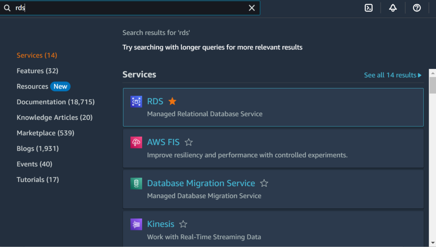Click the "Search results for 'rds'" text
436x247 pixels.
click(x=156, y=33)
